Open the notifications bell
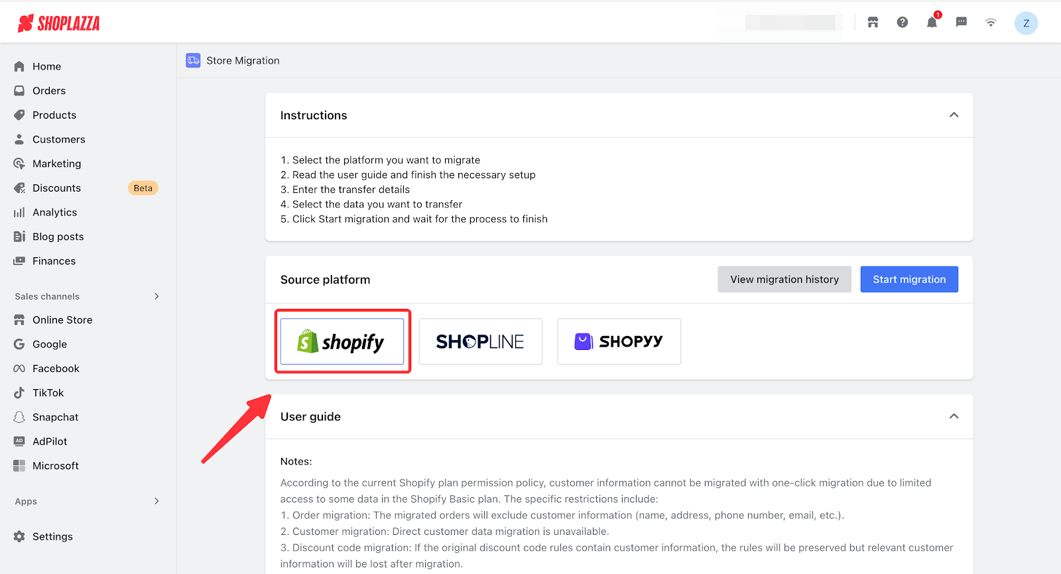The width and height of the screenshot is (1061, 574). pos(932,23)
